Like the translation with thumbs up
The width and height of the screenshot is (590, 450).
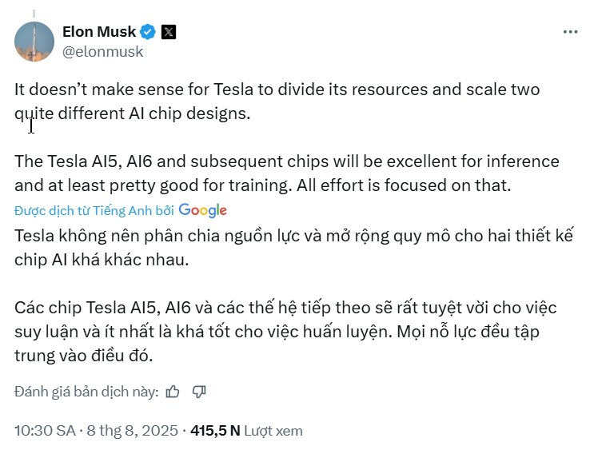coord(173,392)
